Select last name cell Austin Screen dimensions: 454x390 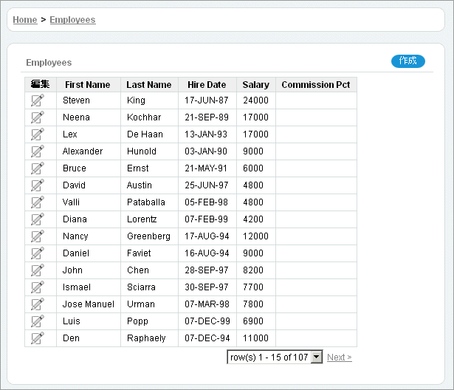pos(140,185)
